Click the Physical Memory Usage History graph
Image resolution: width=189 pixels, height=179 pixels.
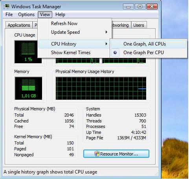(x=101, y=88)
